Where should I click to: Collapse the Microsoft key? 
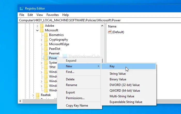37,31
